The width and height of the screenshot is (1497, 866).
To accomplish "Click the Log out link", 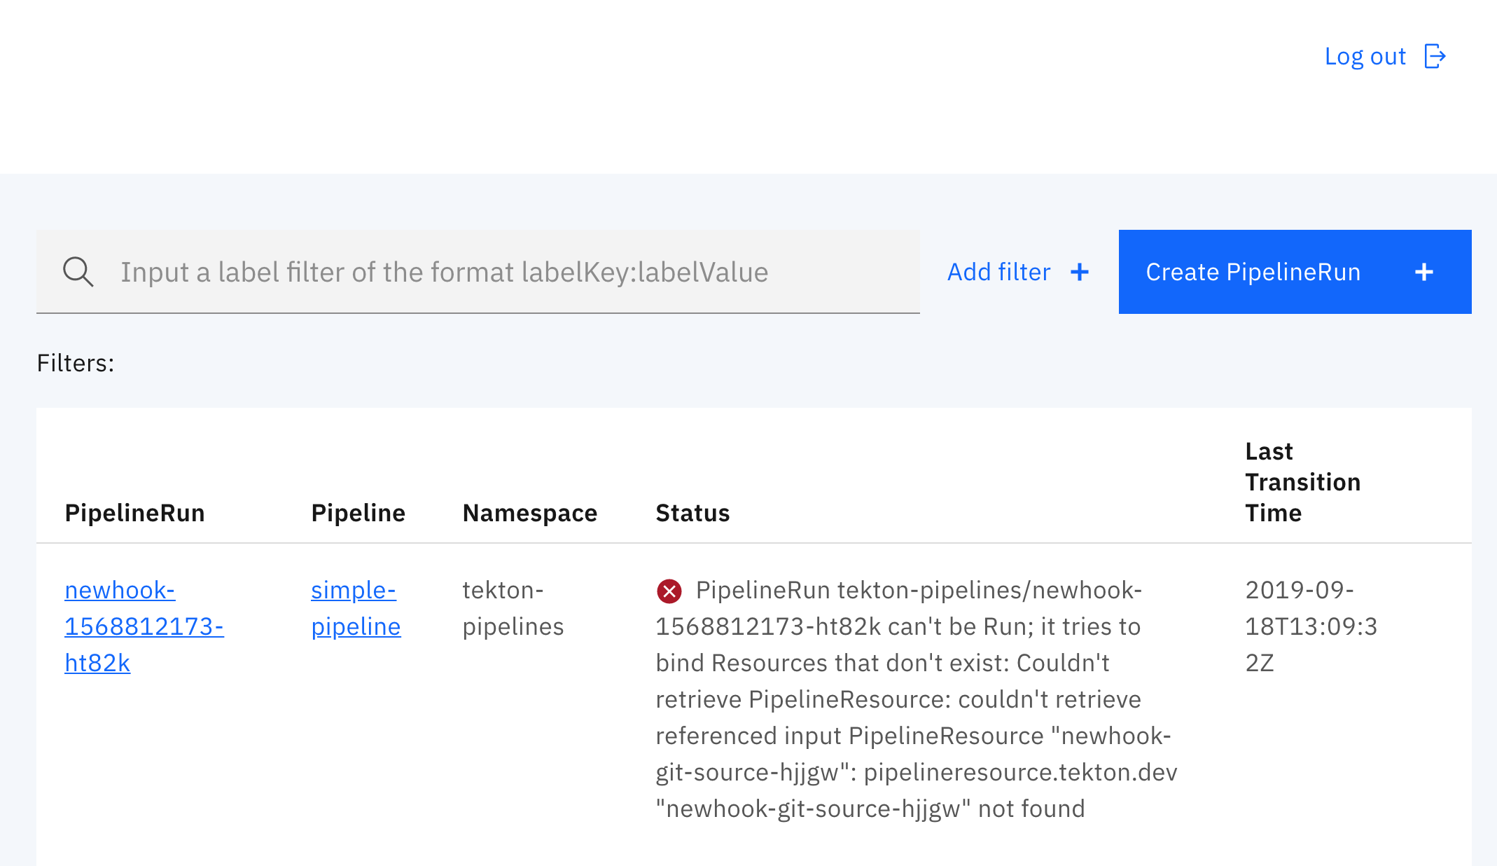I will [x=1365, y=56].
